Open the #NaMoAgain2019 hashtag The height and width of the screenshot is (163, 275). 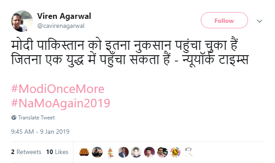tap(60, 103)
